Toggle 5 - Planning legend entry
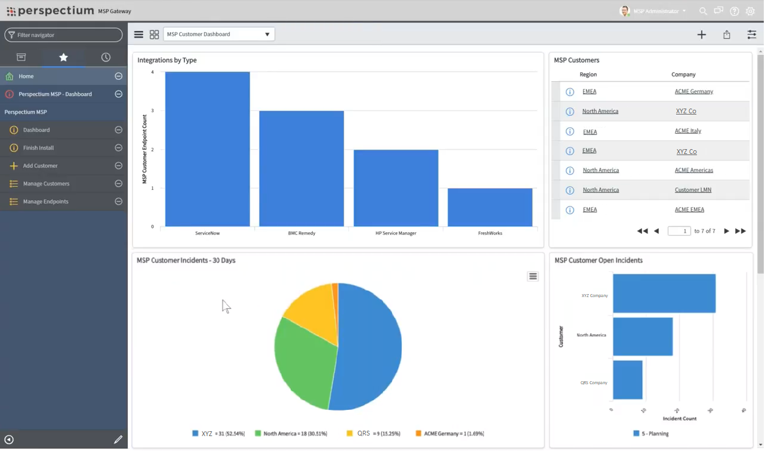 (x=651, y=434)
